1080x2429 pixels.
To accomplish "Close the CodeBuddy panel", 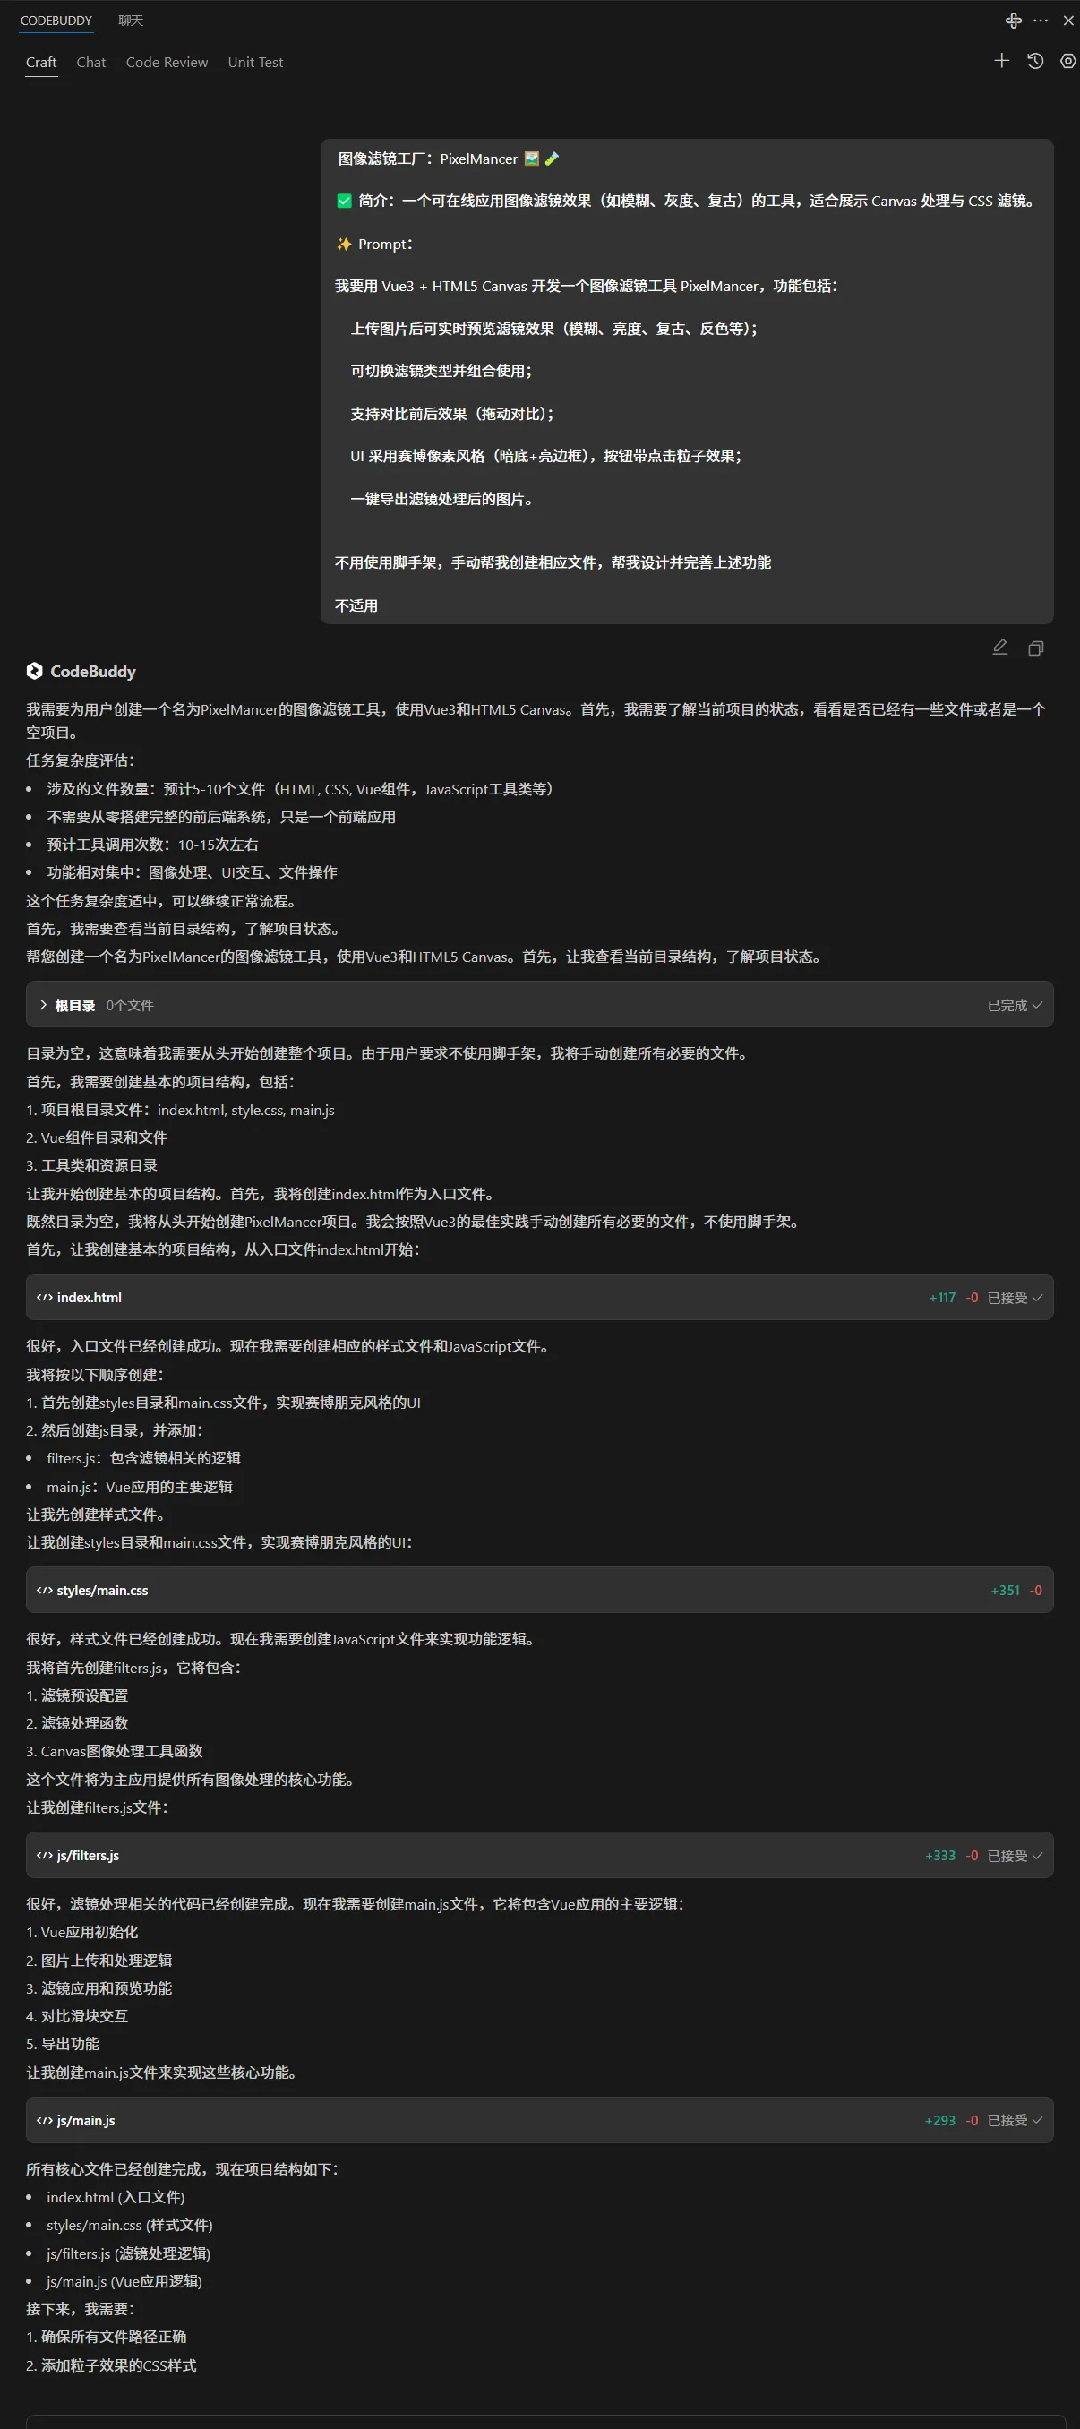I will [x=1067, y=20].
